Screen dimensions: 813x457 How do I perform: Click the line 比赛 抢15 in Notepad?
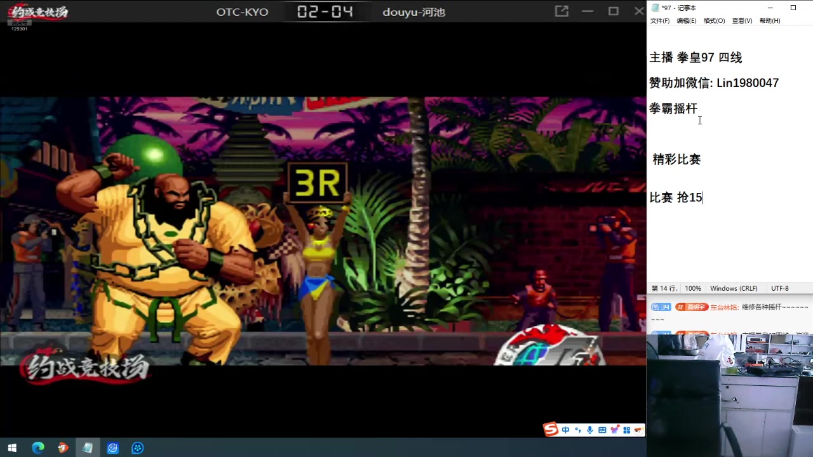pos(676,197)
